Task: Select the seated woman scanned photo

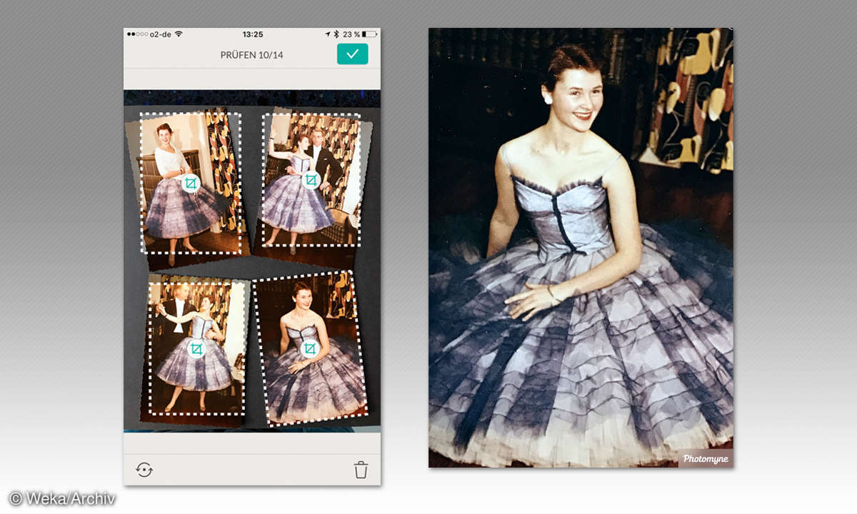Action: [x=311, y=347]
